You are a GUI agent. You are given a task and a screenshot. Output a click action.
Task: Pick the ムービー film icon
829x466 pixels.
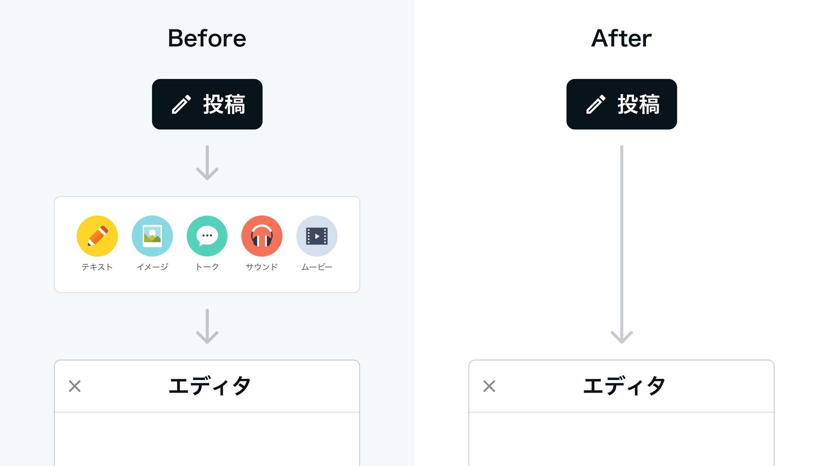coord(316,236)
